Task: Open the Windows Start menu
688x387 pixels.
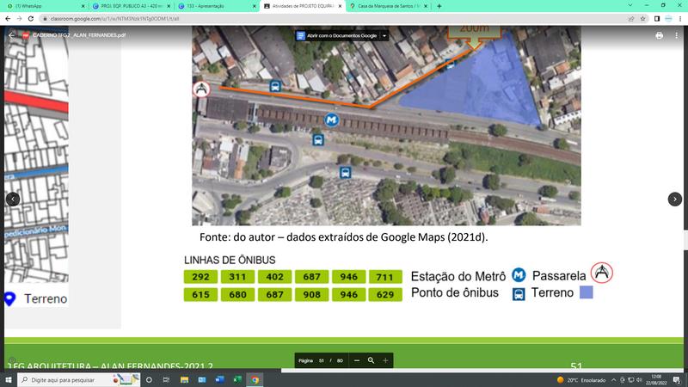Action: [x=9, y=380]
